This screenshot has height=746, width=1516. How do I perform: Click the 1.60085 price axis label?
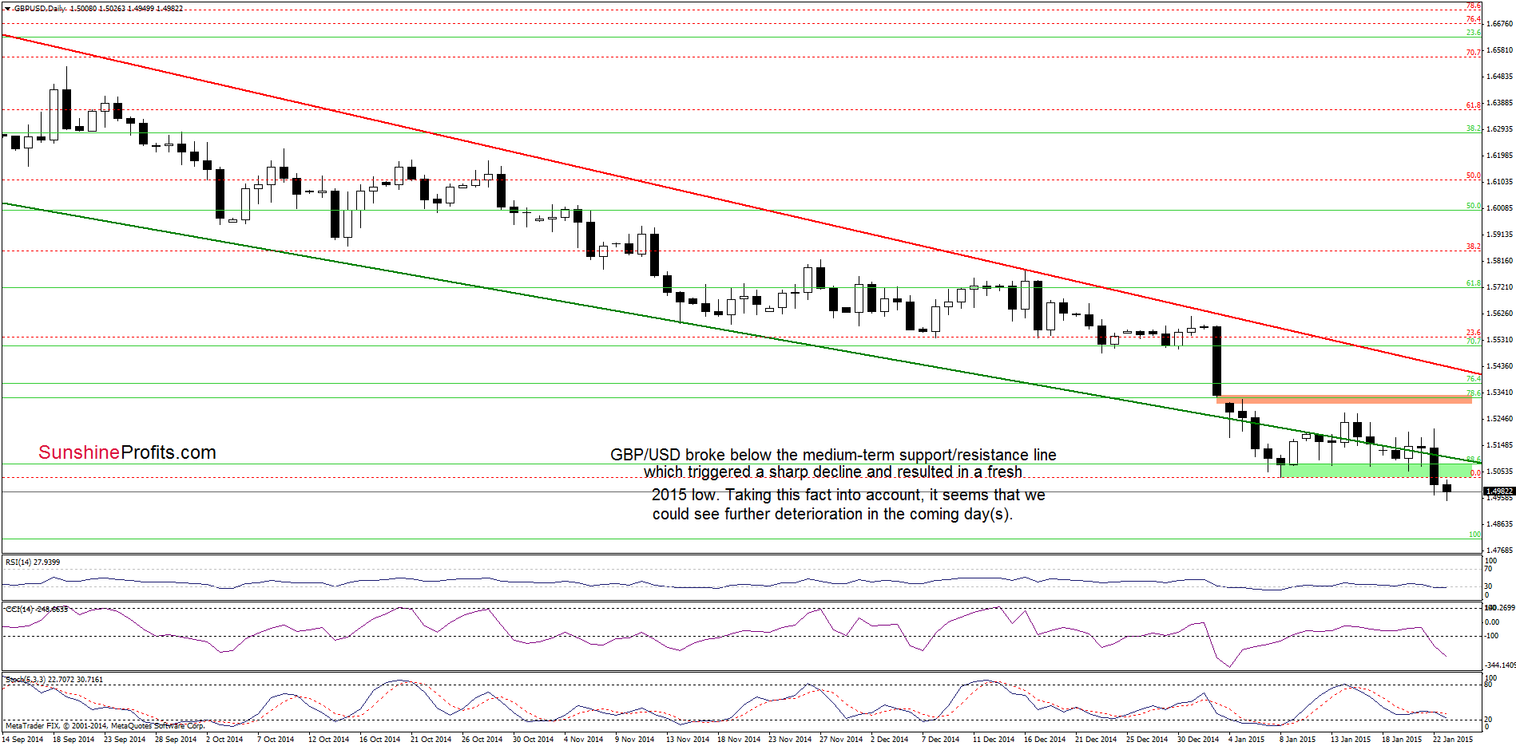[1500, 208]
